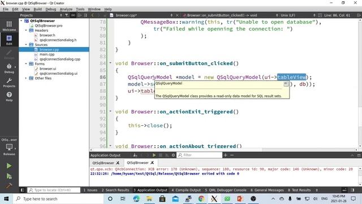Open Windows Start menu

(6, 199)
